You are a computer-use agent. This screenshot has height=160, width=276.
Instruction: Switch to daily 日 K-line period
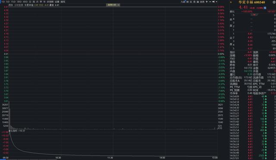tap(30, 2)
